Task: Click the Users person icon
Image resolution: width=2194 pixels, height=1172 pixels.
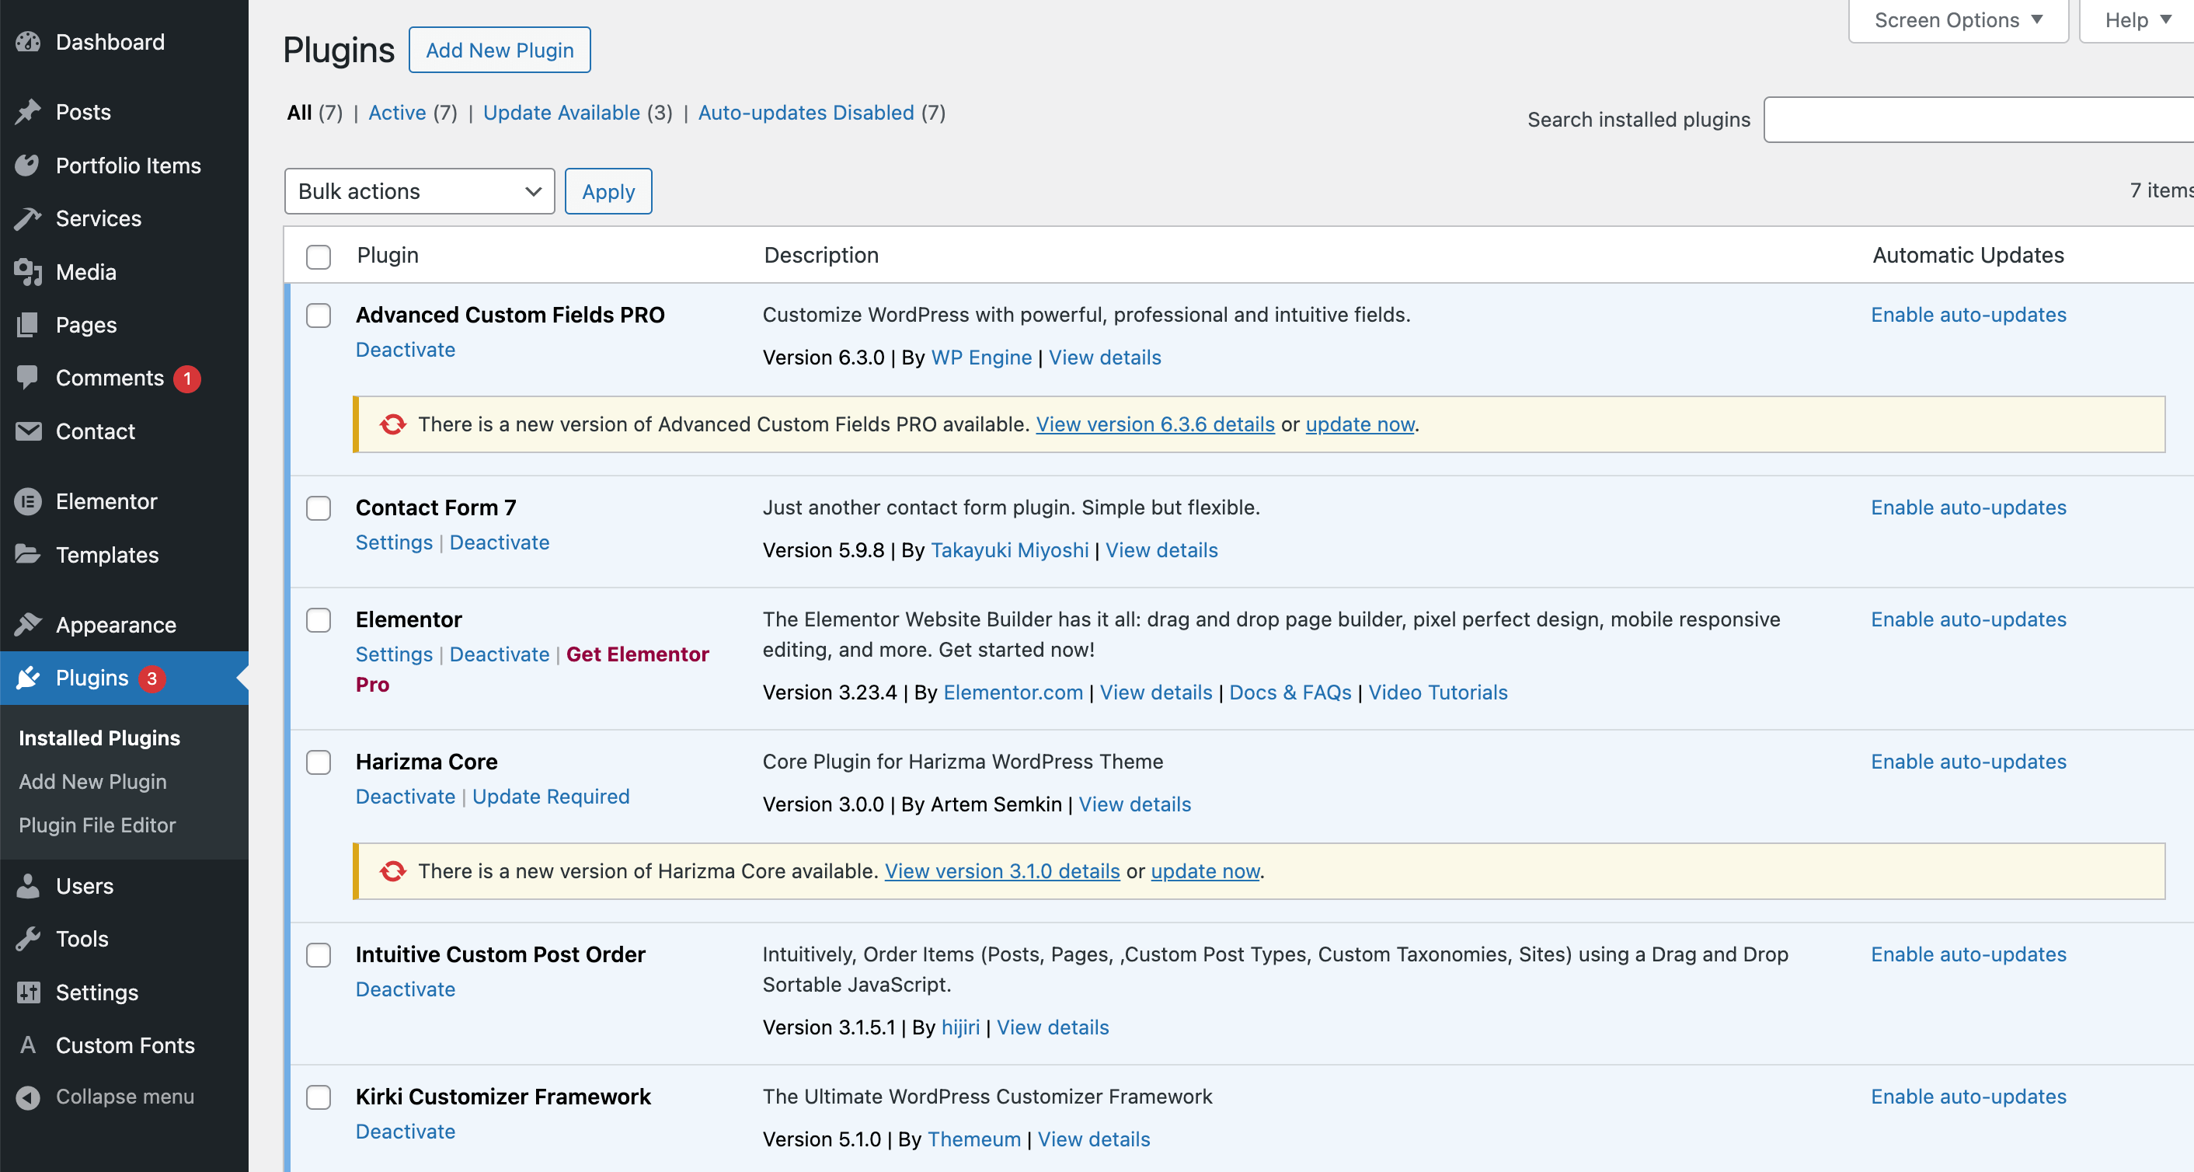Action: click(28, 886)
